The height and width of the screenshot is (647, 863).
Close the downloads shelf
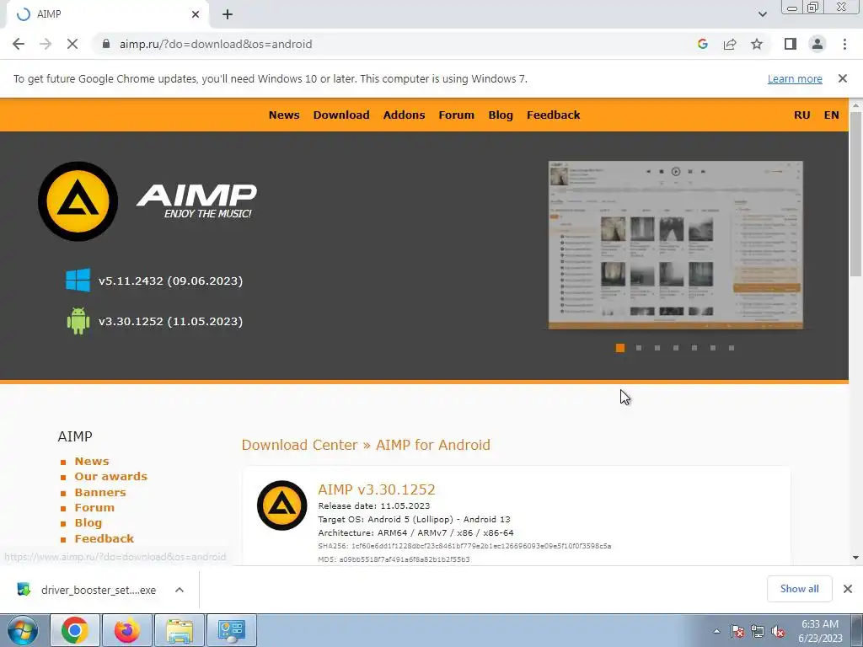point(848,589)
